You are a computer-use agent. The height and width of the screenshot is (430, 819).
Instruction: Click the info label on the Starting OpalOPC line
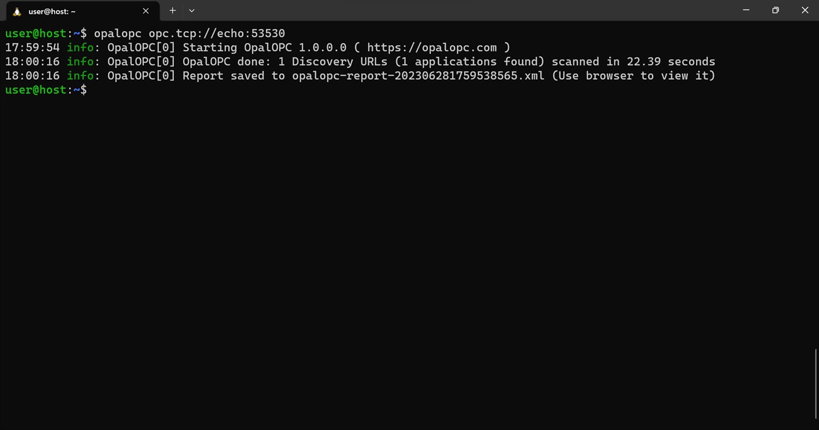80,47
